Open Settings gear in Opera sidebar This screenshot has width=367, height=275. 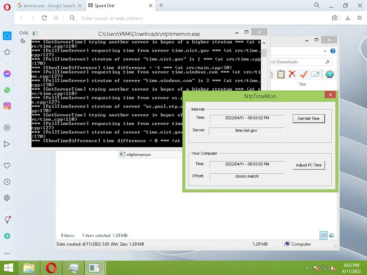[x=7, y=198]
